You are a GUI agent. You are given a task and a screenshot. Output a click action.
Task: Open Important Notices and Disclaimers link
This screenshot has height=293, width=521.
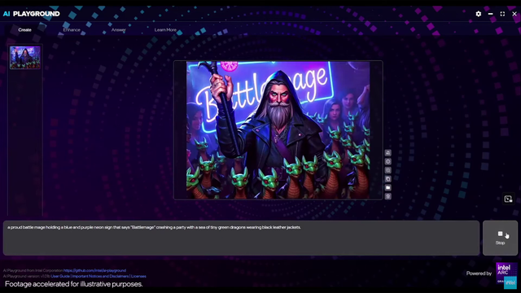[x=100, y=276]
